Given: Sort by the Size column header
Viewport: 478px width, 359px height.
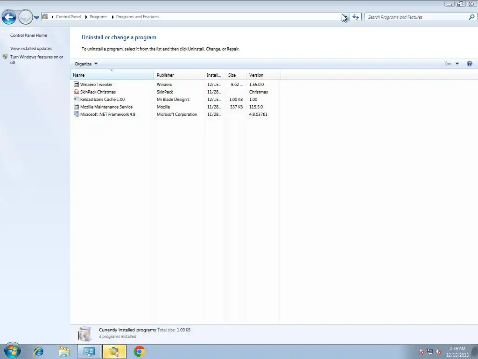Looking at the screenshot, I should point(236,75).
